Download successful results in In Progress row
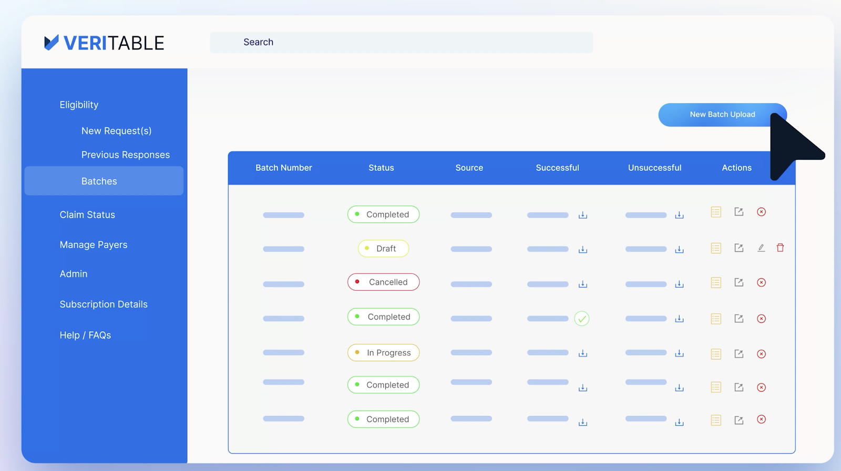Viewport: 841px width, 471px height. tap(582, 354)
